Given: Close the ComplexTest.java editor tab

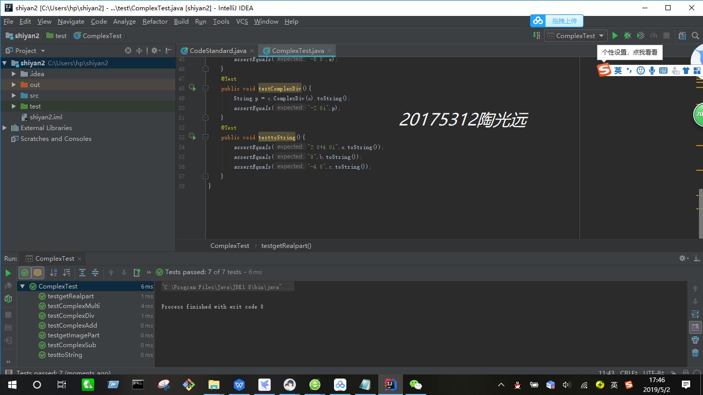Looking at the screenshot, I should point(330,50).
